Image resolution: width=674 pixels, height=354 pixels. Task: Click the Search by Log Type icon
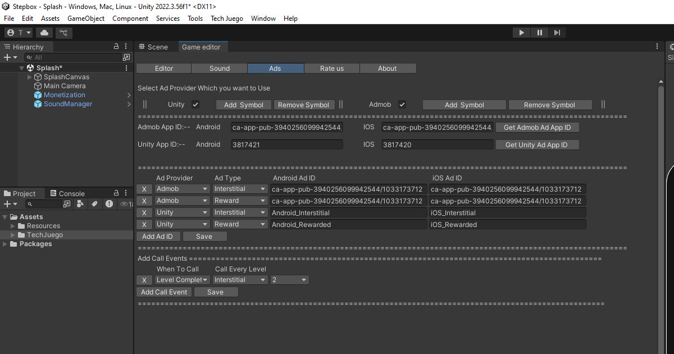coord(109,204)
